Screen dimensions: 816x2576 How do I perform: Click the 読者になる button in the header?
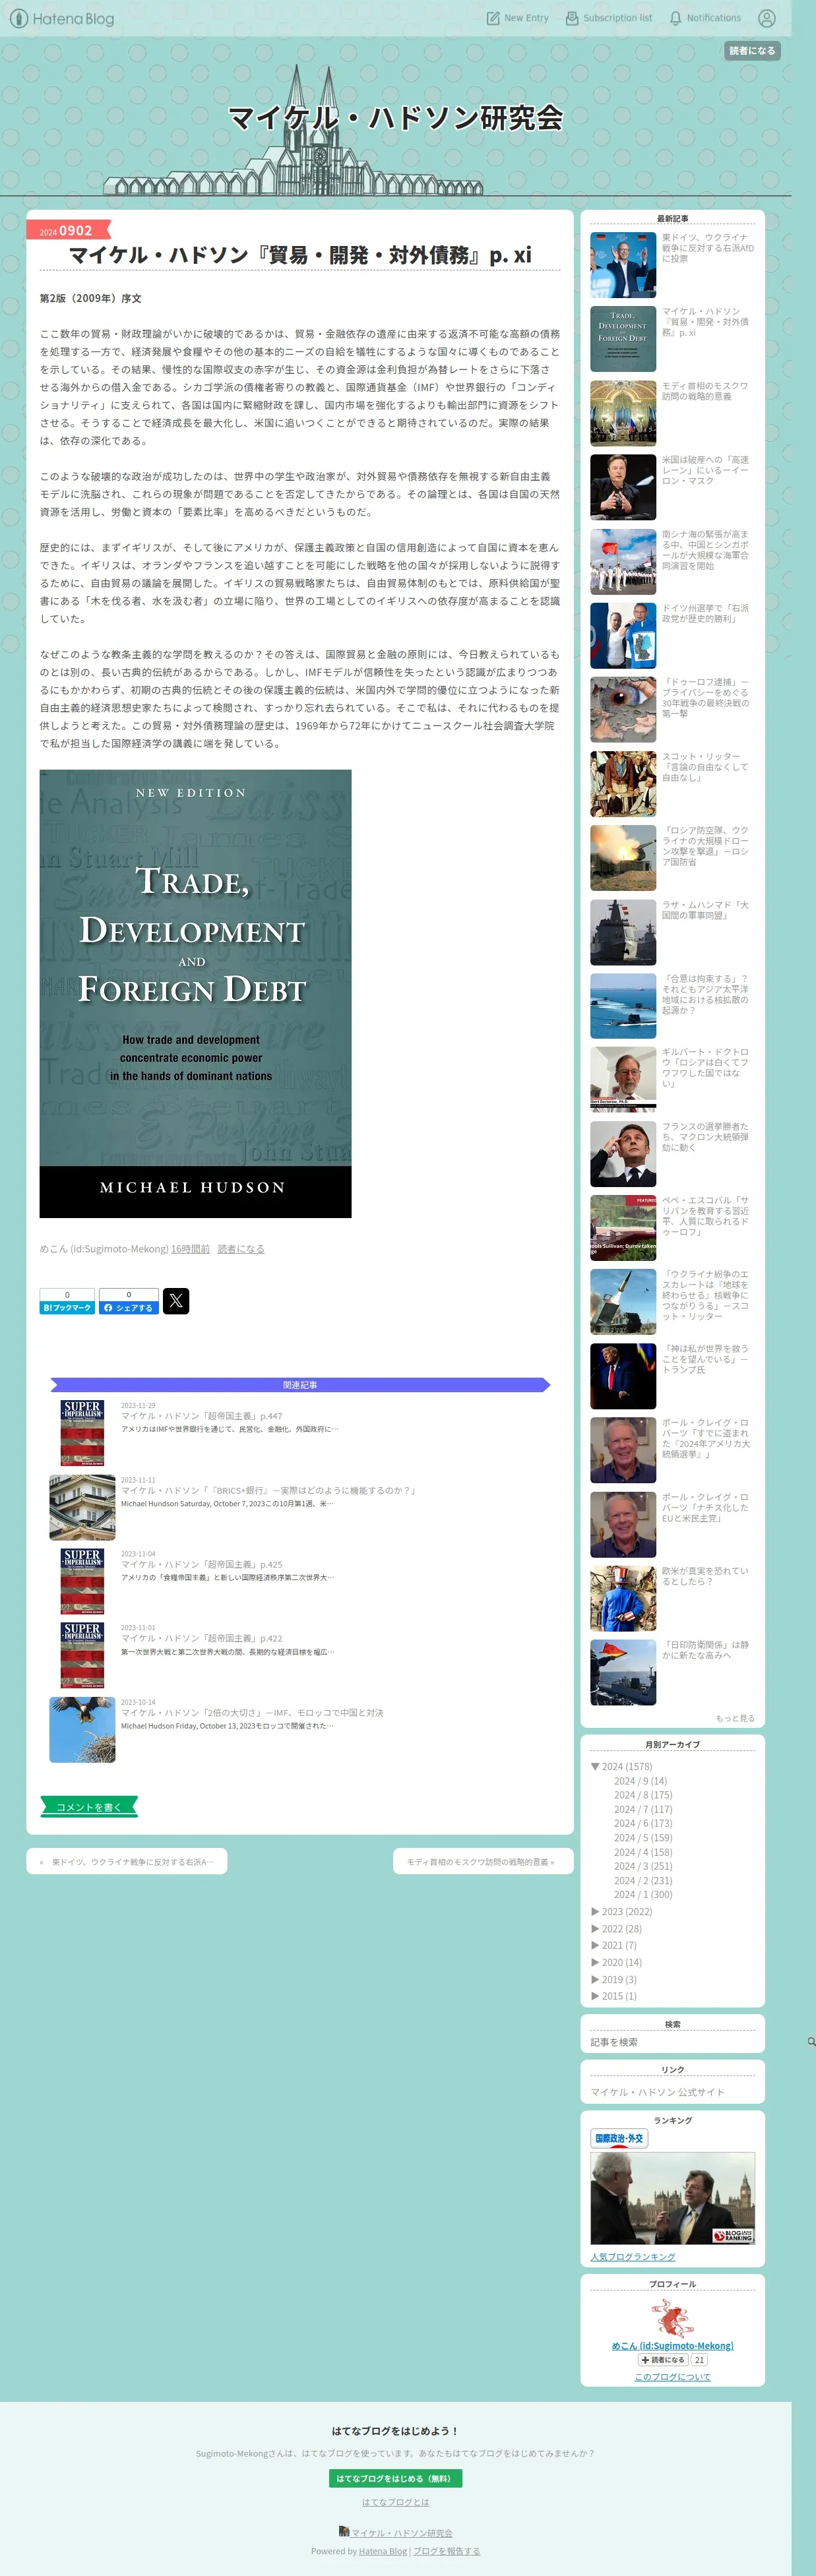(x=752, y=51)
